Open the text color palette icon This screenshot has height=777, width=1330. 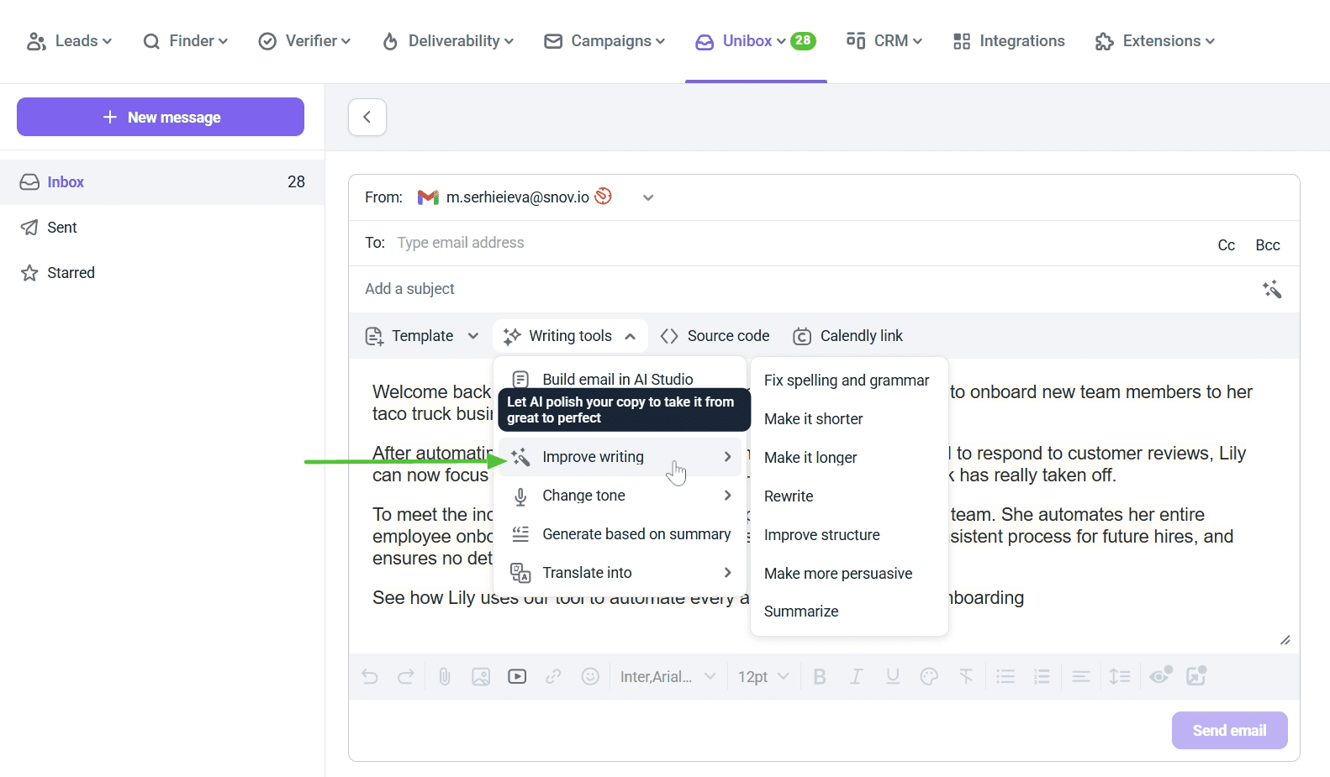click(929, 676)
